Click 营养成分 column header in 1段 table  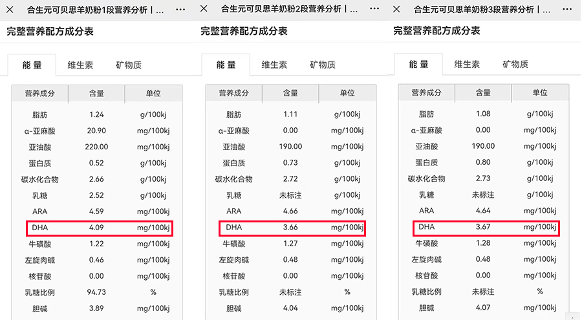click(x=40, y=94)
